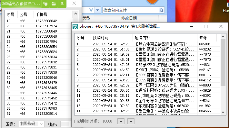Decrease auto refresh time with minus button

131,121
